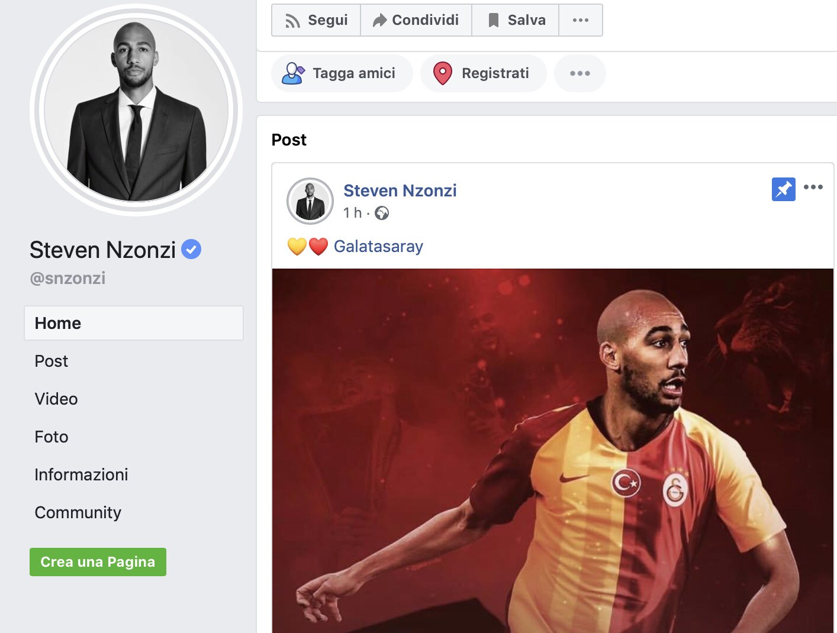The width and height of the screenshot is (837, 633).
Task: Open the Galatasaray link in post
Action: tap(378, 246)
